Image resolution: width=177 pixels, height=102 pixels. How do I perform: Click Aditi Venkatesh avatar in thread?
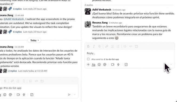(x=88, y=11)
